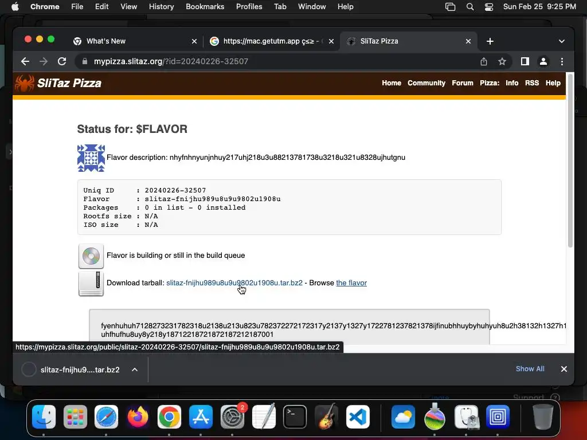This screenshot has width=587, height=440.
Task: Open the Forum nav link
Action: tap(463, 83)
